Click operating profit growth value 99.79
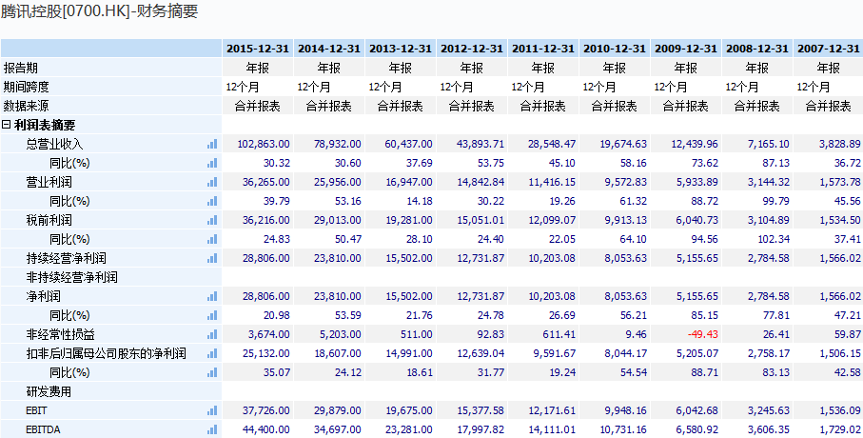 tap(776, 201)
